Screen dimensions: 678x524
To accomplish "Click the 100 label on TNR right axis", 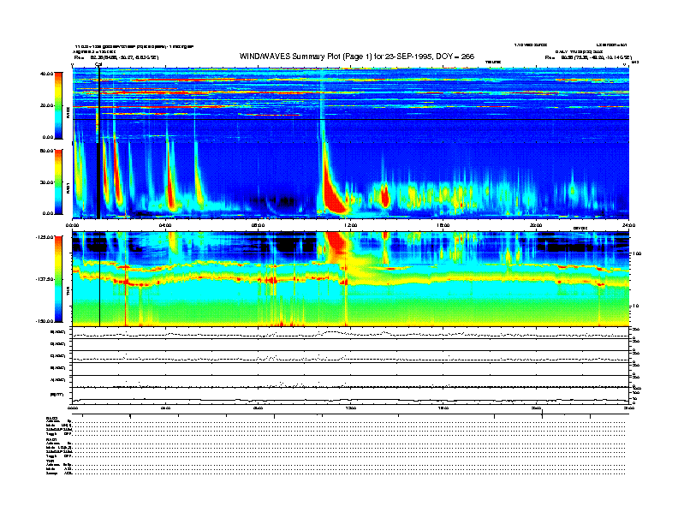I will (x=636, y=253).
